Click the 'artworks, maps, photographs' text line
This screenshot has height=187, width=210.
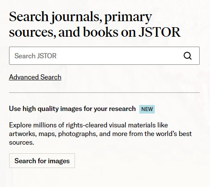[100, 134]
